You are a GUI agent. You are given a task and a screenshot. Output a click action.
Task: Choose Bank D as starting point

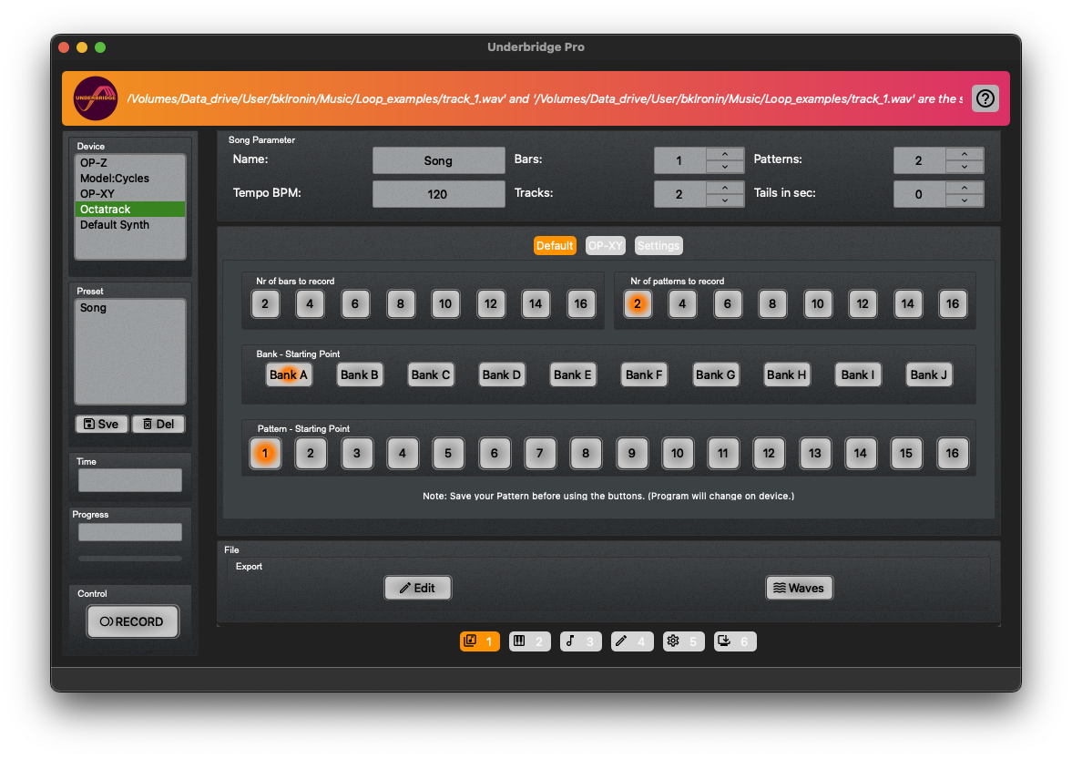[x=502, y=374]
